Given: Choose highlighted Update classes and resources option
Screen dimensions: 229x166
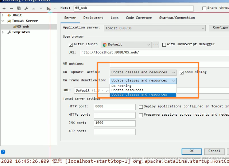Looking at the screenshot, I should tap(143, 94).
